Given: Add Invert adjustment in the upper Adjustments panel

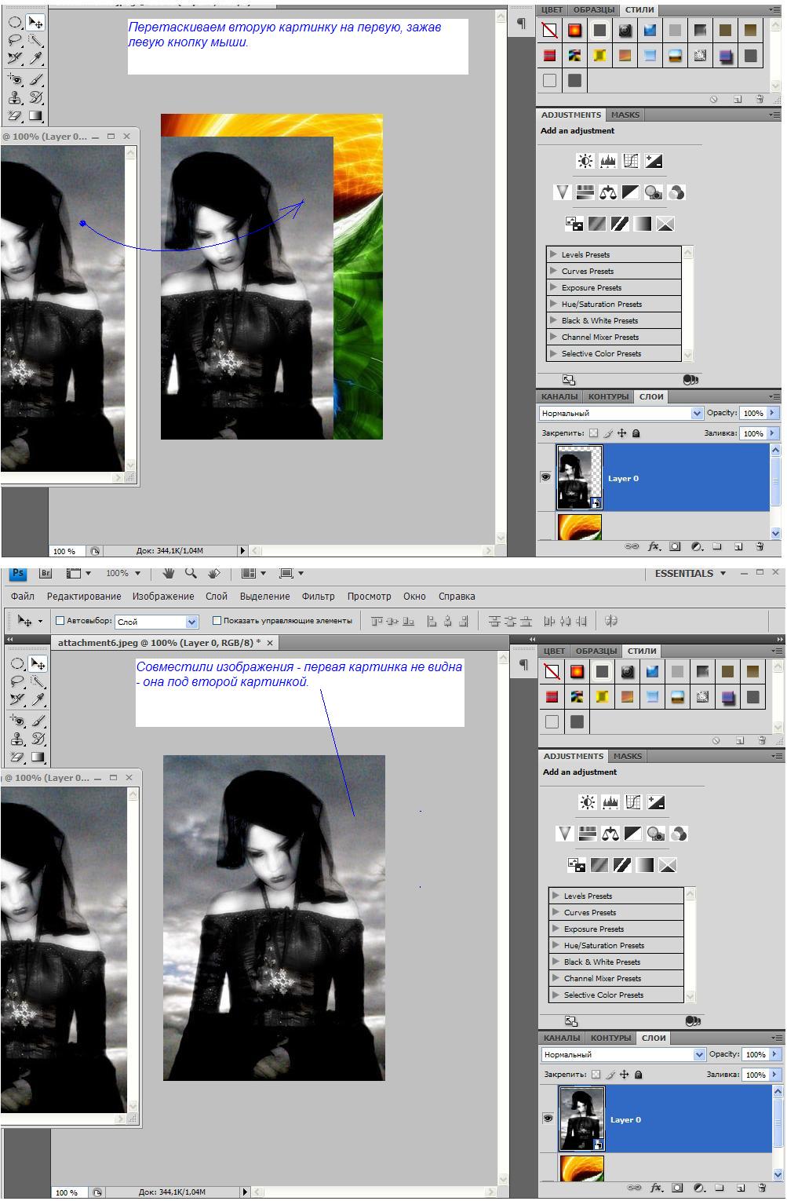Looking at the screenshot, I should point(574,224).
